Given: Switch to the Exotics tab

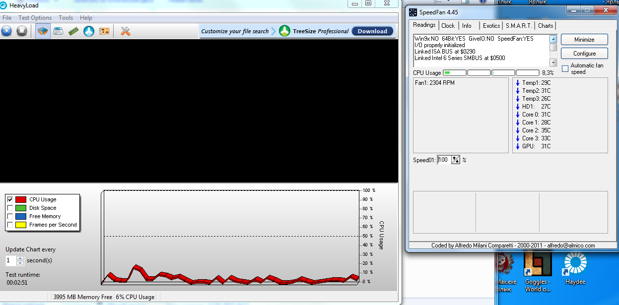Looking at the screenshot, I should 491,26.
